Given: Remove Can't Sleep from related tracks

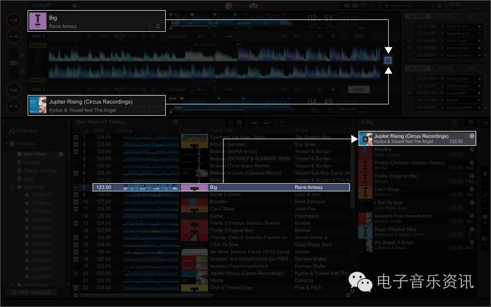Looking at the screenshot, I should click(x=472, y=189).
